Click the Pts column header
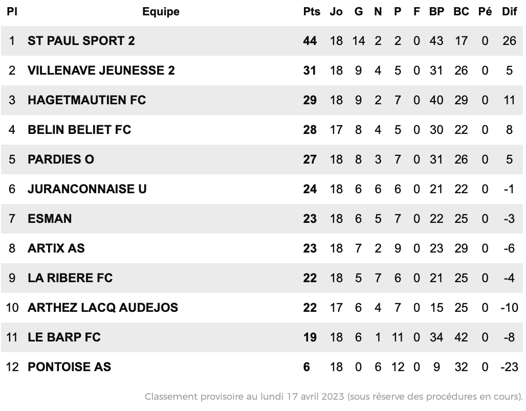Screen dimensions: 526x411 (312, 12)
